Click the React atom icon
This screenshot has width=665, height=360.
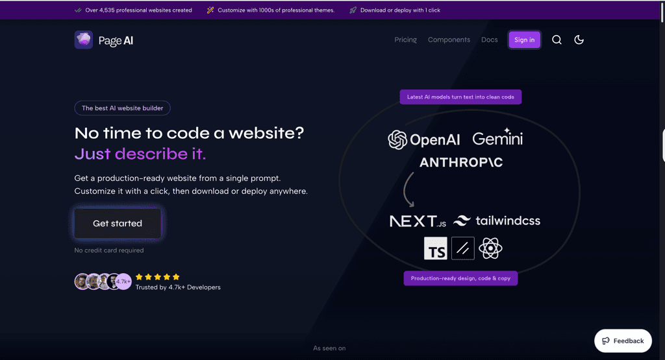click(x=490, y=248)
